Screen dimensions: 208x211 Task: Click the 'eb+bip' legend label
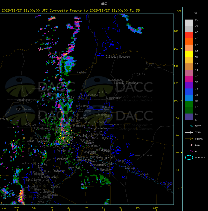coord(199,151)
